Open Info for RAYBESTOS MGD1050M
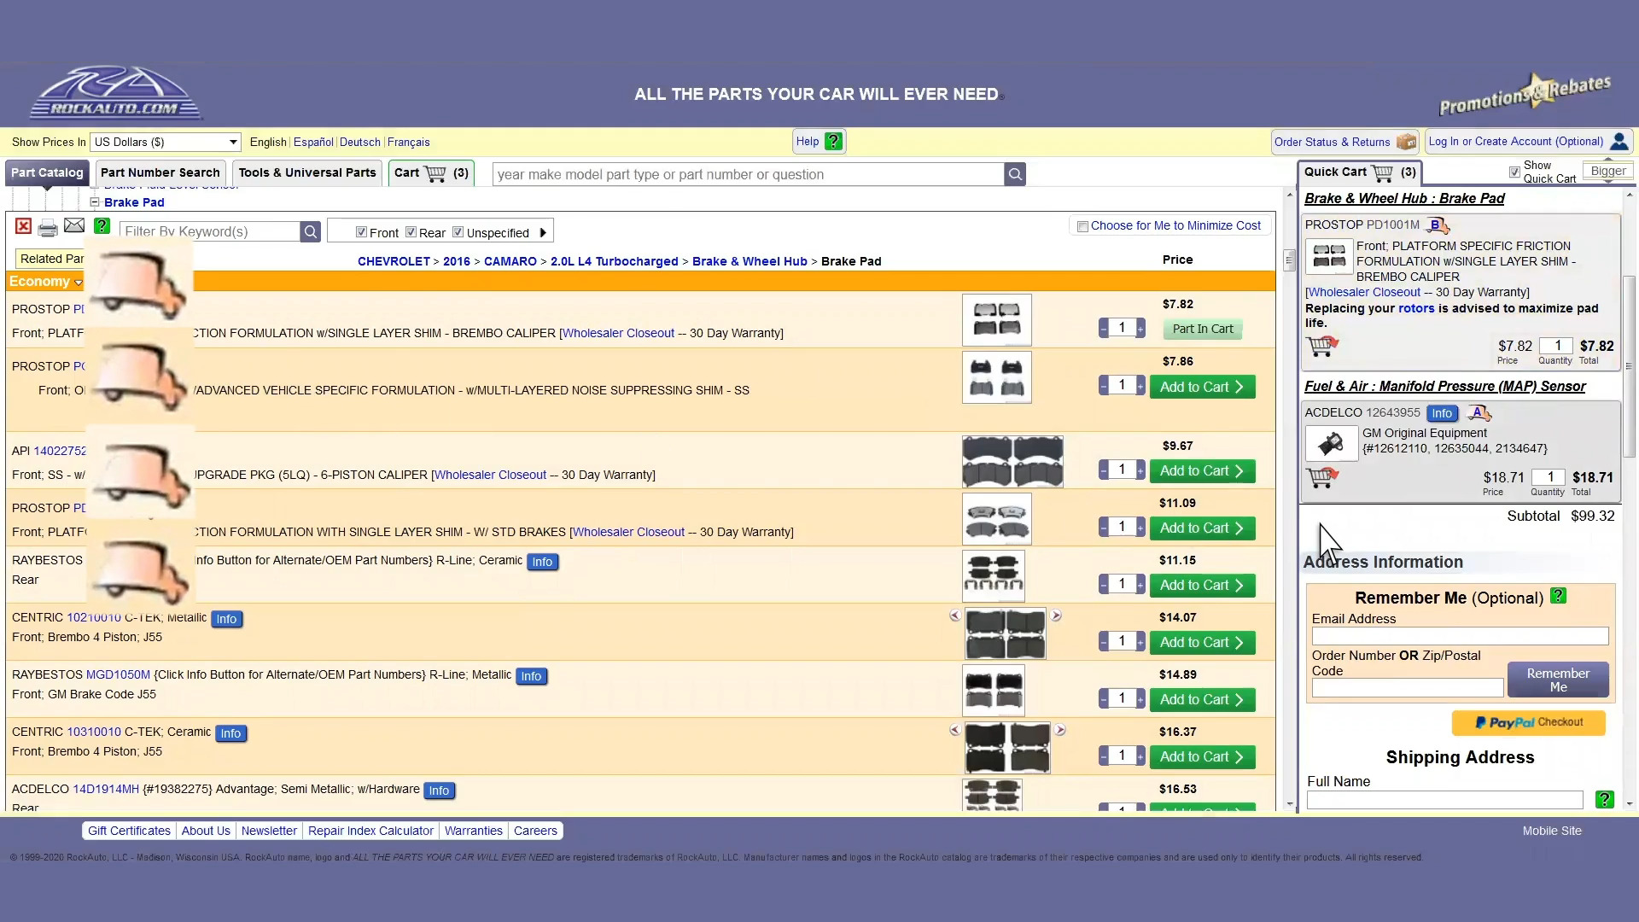The height and width of the screenshot is (922, 1639). (531, 676)
